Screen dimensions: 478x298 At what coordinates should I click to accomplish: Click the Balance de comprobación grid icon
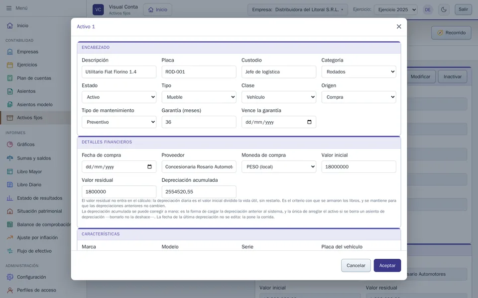[x=10, y=224]
